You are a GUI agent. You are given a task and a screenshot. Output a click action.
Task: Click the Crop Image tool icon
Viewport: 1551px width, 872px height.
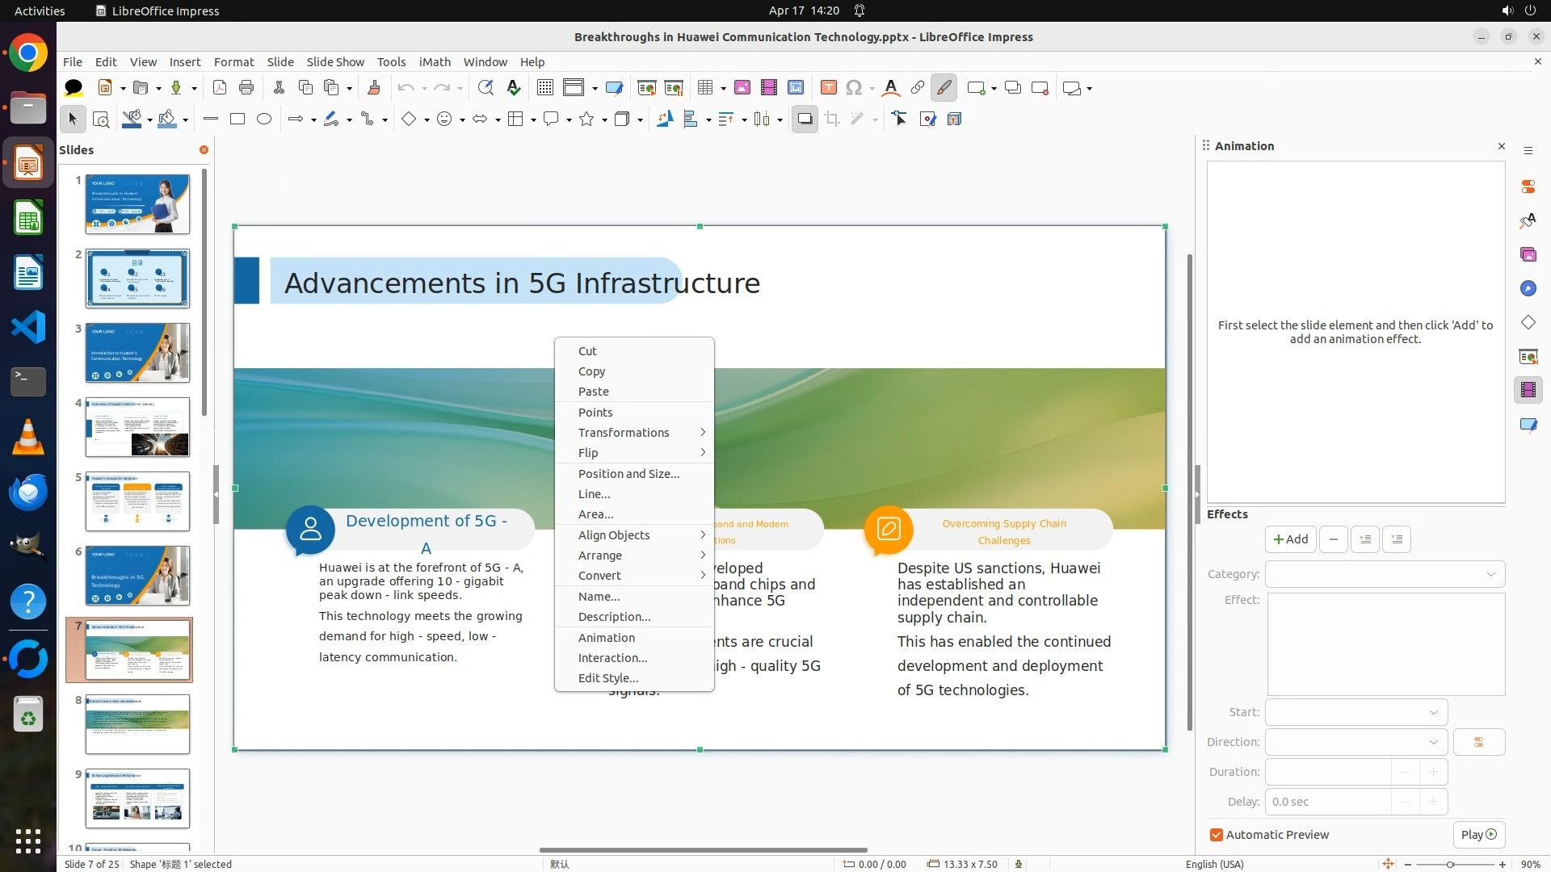pyautogui.click(x=832, y=119)
